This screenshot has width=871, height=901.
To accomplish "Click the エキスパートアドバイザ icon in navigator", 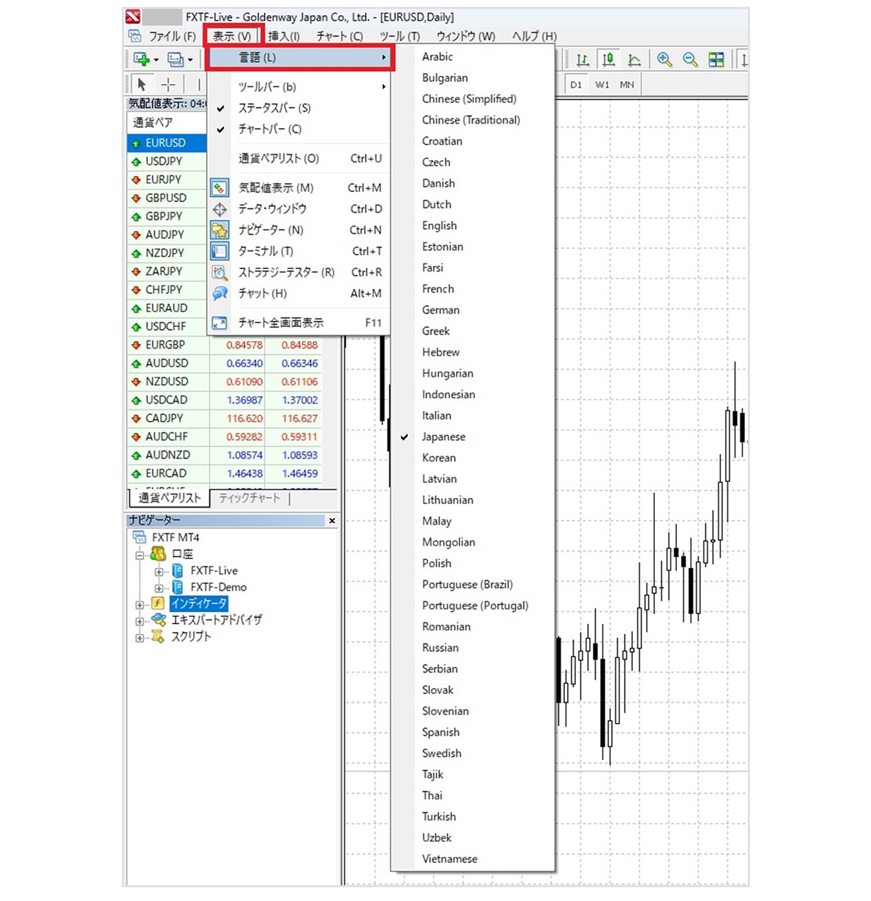I will [x=159, y=620].
